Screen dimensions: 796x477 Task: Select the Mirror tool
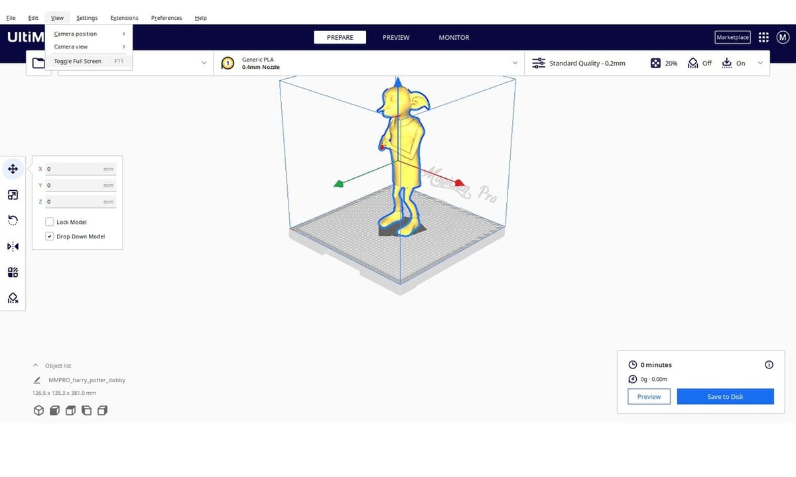pos(13,246)
